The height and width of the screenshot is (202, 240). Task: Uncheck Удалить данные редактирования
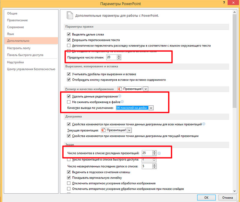(x=69, y=96)
